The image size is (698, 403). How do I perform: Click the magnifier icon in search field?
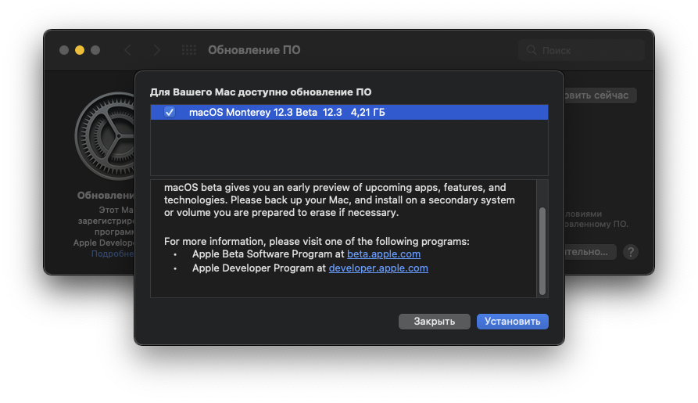pyautogui.click(x=532, y=50)
